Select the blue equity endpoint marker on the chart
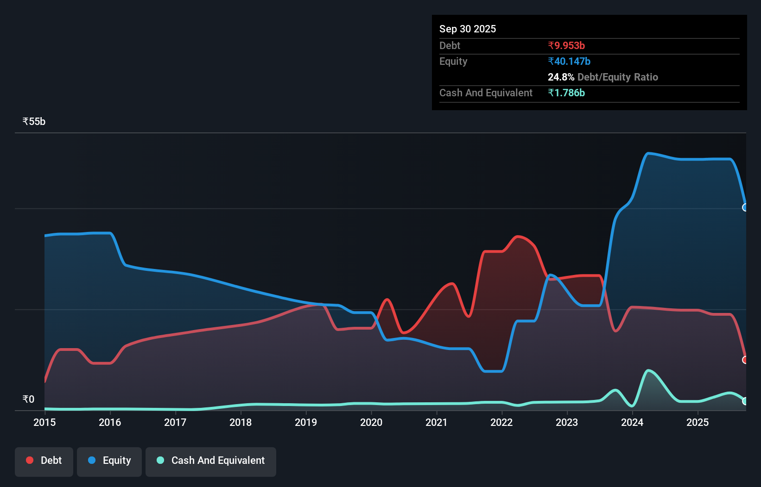Image resolution: width=761 pixels, height=487 pixels. 745,208
